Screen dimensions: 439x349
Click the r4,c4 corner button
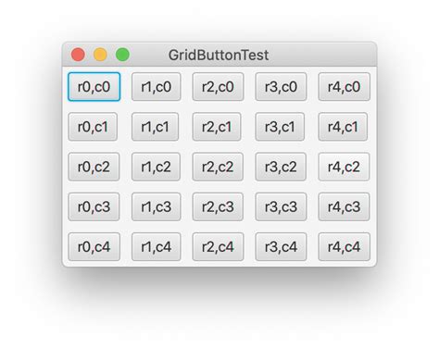[x=344, y=246]
